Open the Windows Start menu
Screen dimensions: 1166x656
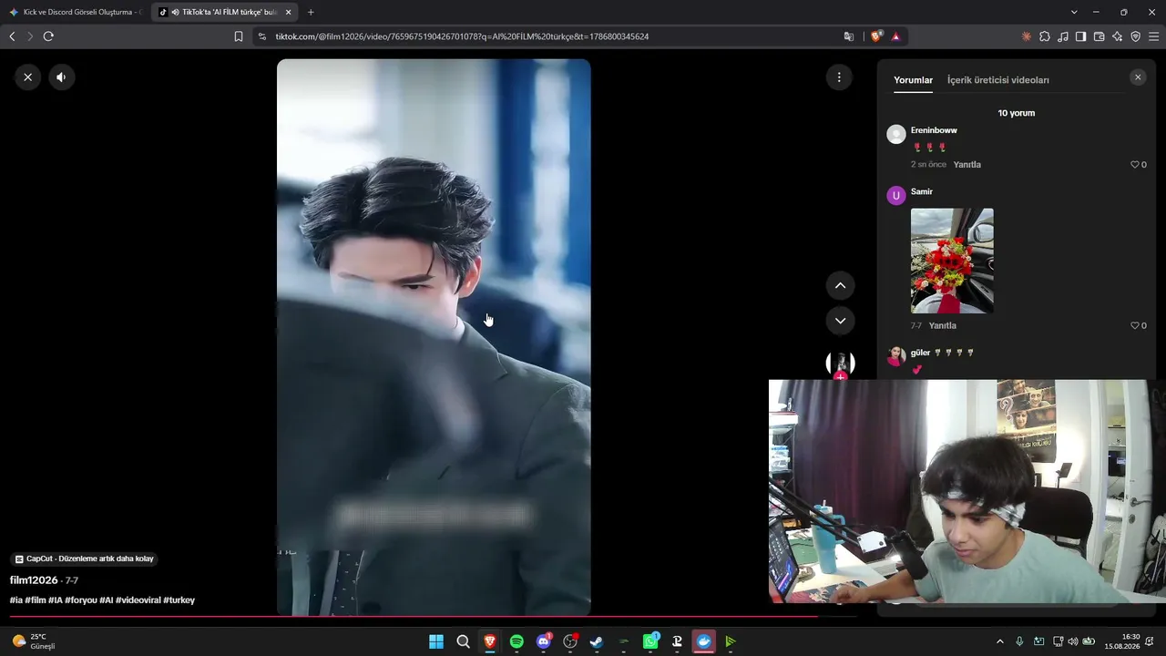436,641
